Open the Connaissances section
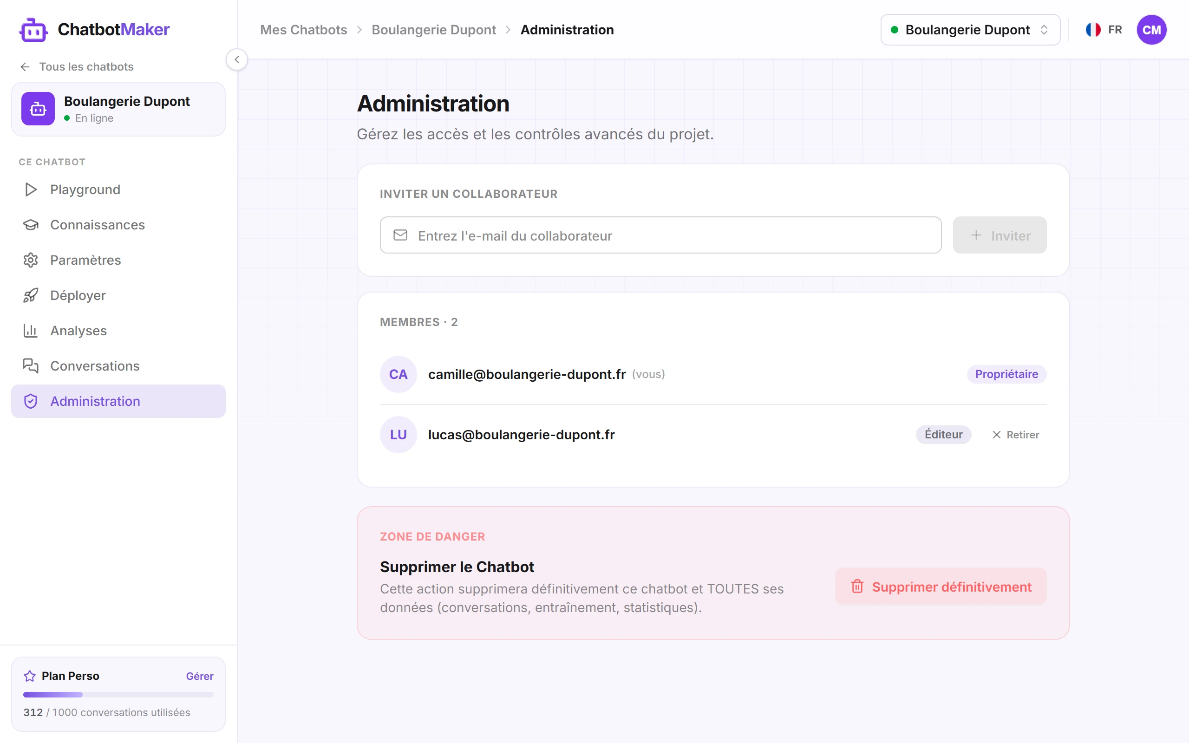 click(118, 225)
